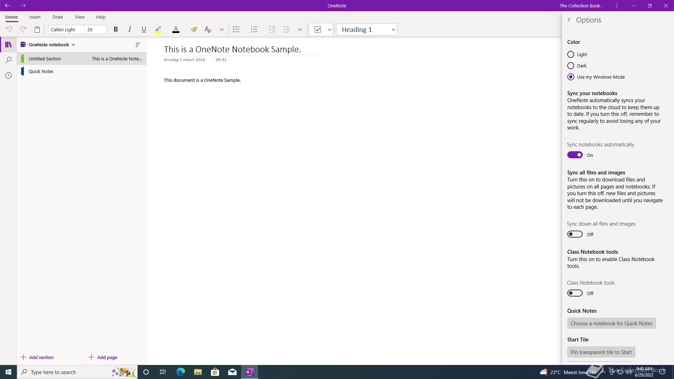674x379 pixels.
Task: Click the date 'dinsdag 1 maart 2016'
Action: 184,60
